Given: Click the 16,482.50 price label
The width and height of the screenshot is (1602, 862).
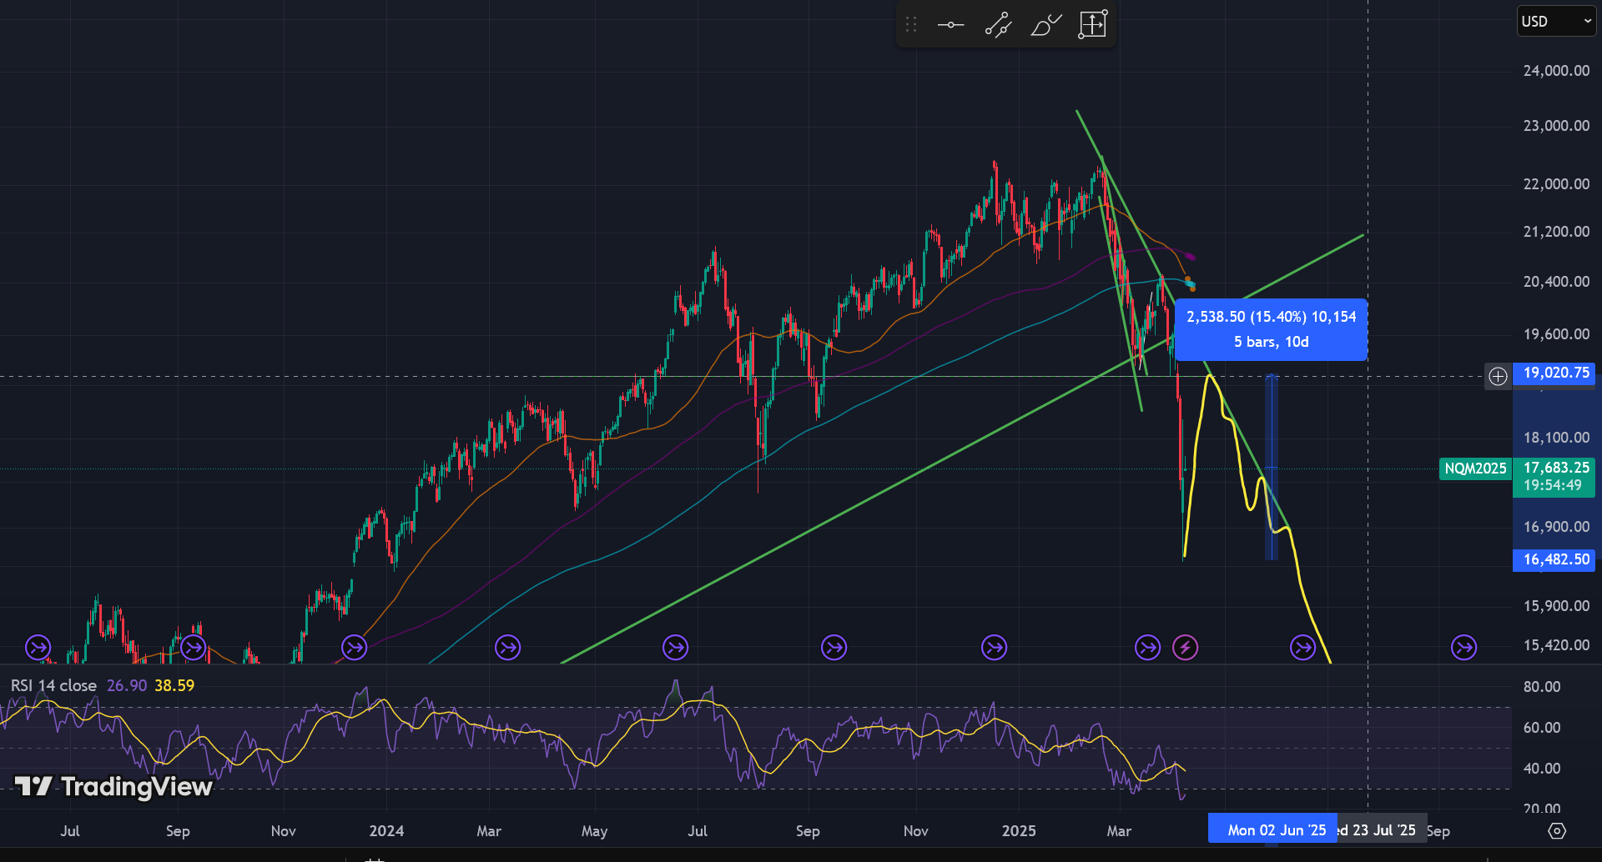Looking at the screenshot, I should (1554, 559).
